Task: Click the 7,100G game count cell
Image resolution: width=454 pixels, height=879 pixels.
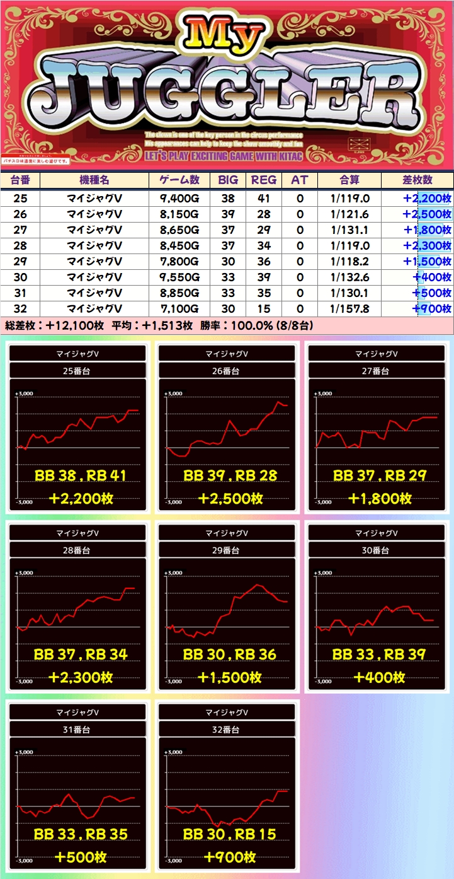Action: coord(180,308)
